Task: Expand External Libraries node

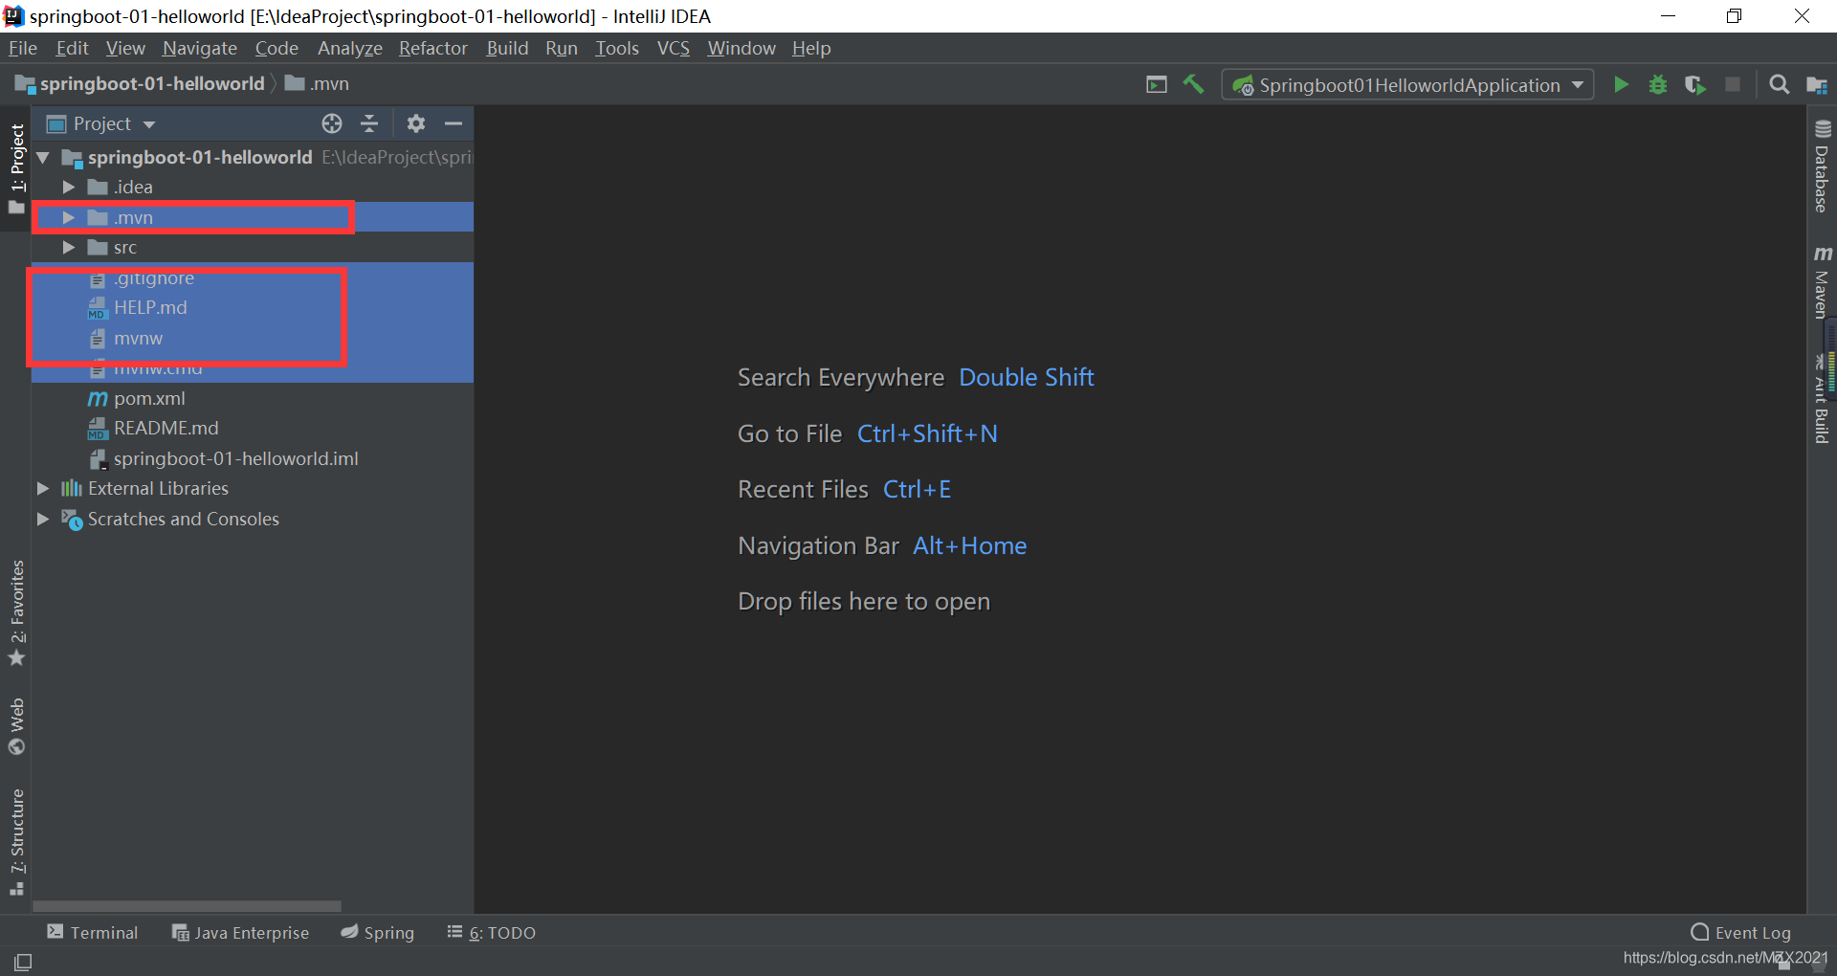Action: click(43, 488)
